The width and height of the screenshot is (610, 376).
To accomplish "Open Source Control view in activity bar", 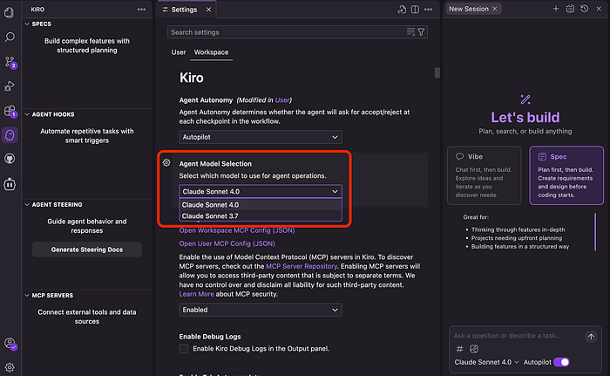I will 10,62.
